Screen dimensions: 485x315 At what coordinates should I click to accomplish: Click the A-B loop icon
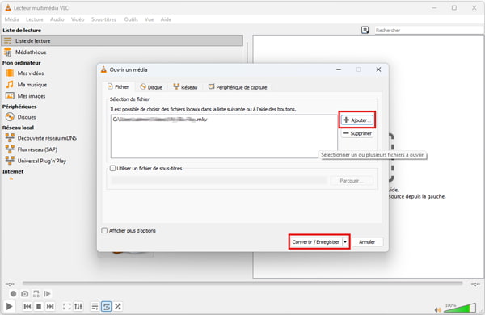pyautogui.click(x=36, y=294)
